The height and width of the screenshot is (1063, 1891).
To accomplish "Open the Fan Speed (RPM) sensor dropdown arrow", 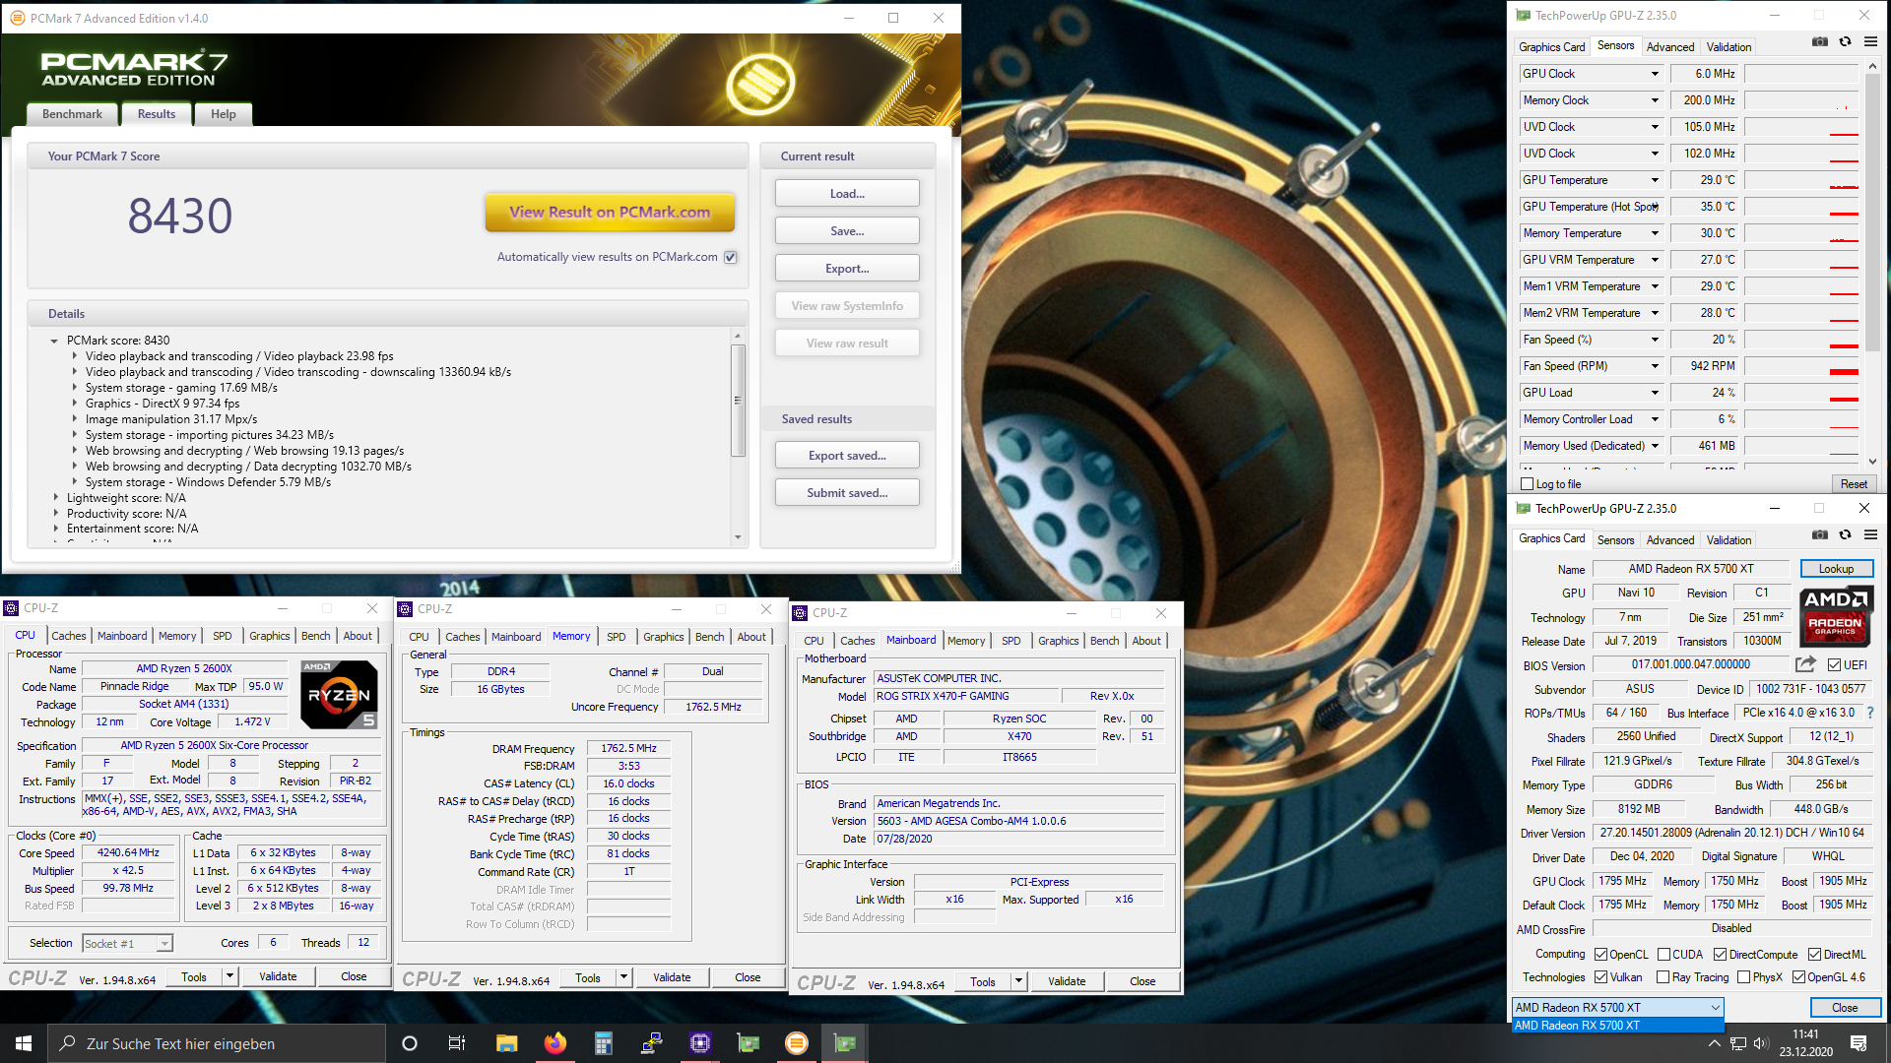I will tap(1655, 366).
